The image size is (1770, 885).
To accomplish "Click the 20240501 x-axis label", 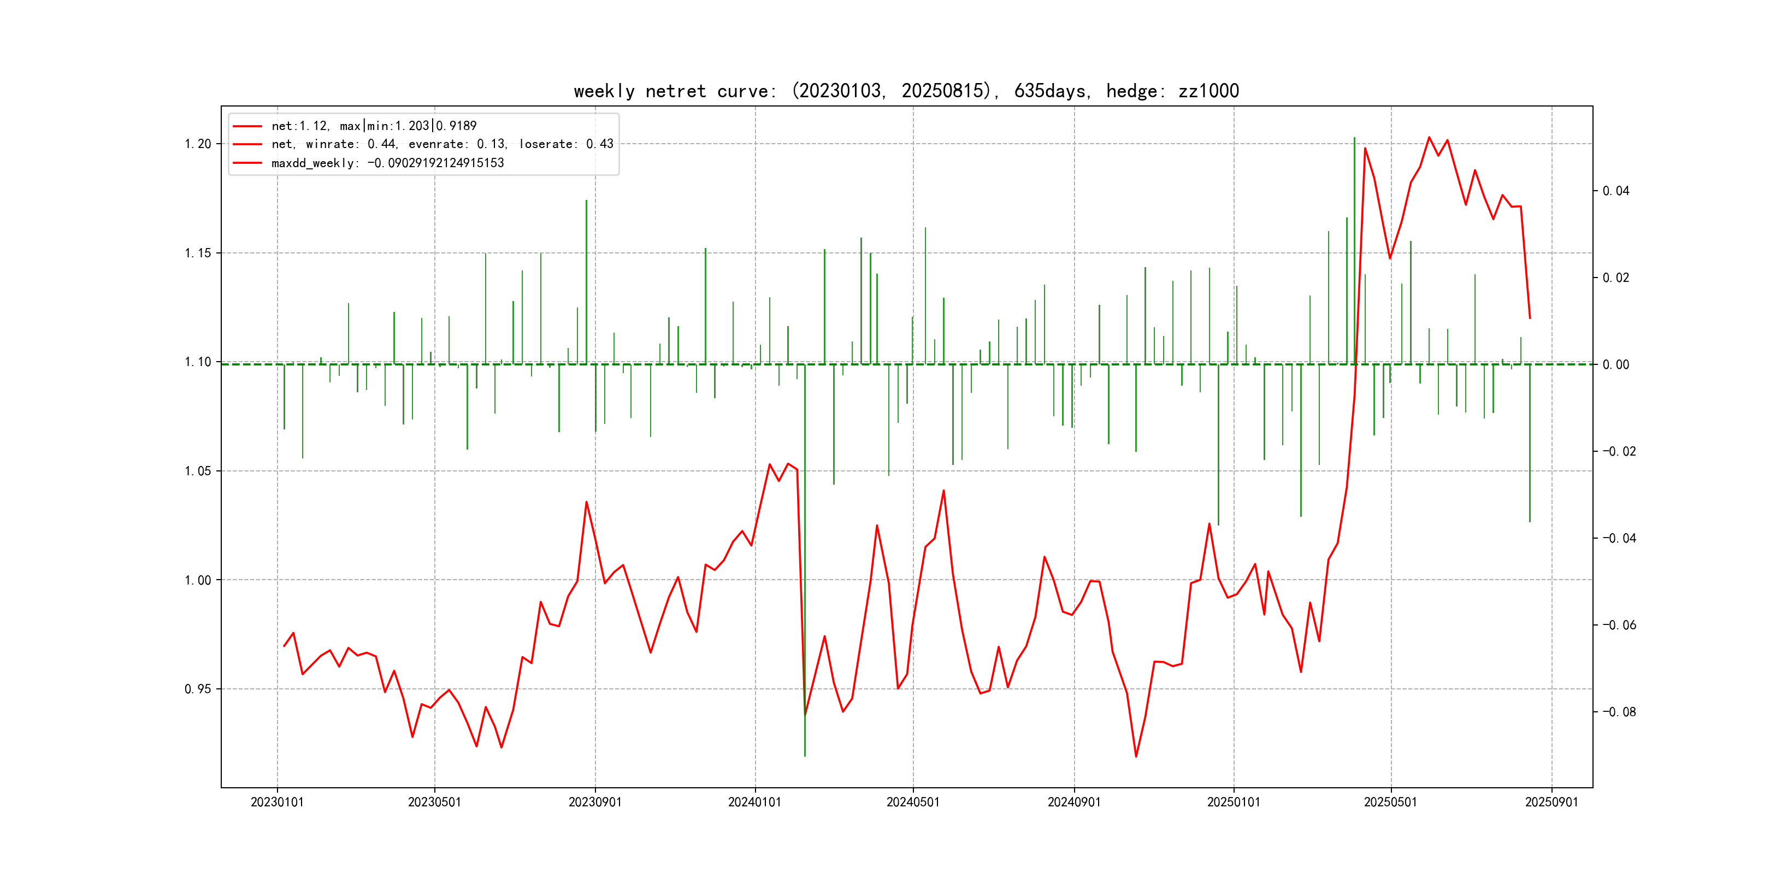I will click(x=912, y=803).
